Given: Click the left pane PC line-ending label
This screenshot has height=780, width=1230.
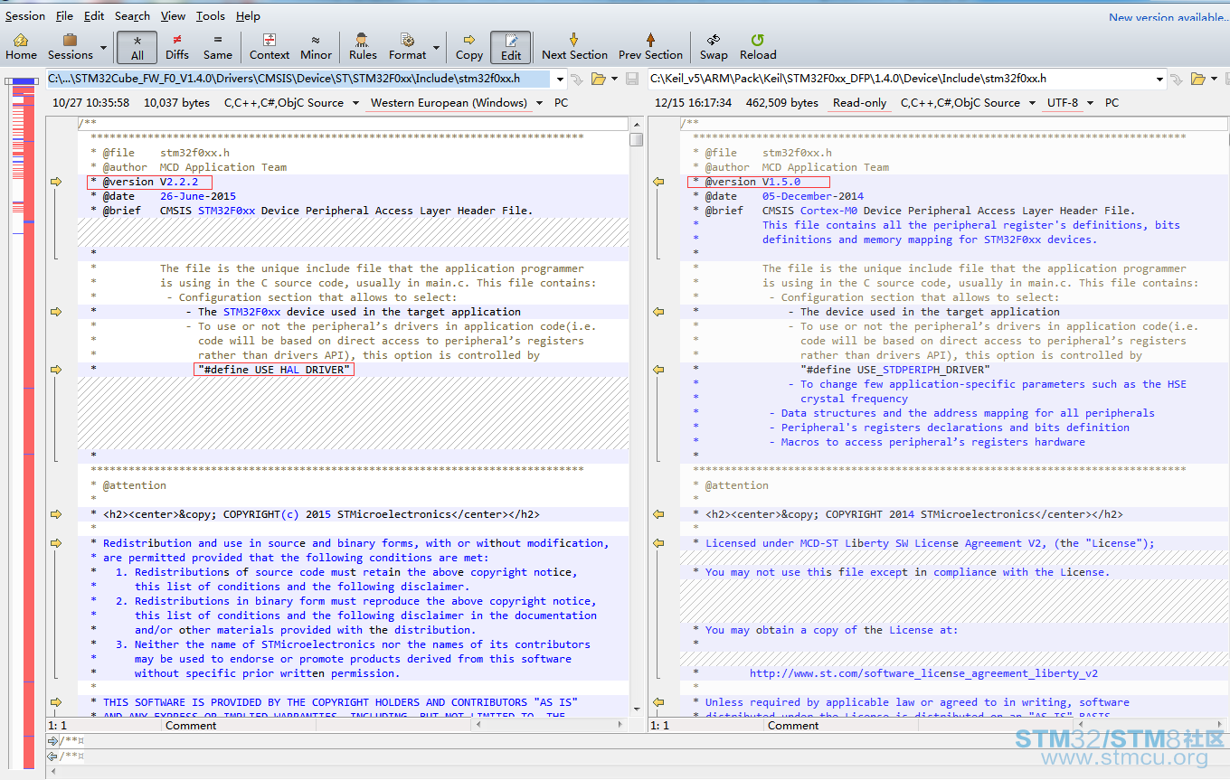Looking at the screenshot, I should point(561,103).
